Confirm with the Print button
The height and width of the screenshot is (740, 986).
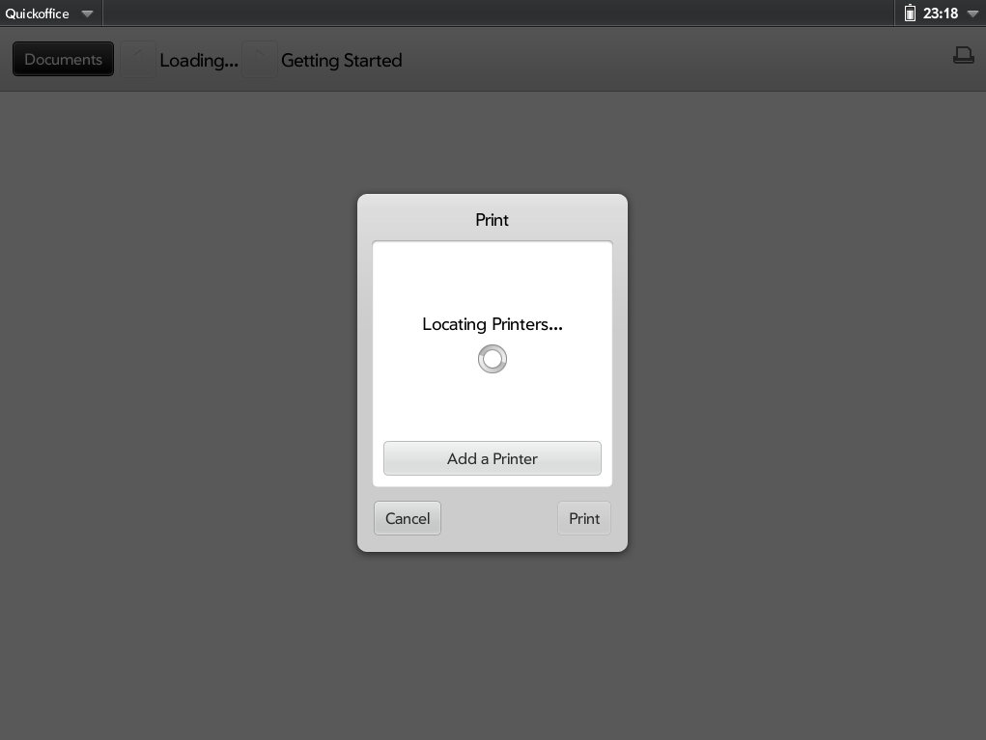[584, 518]
